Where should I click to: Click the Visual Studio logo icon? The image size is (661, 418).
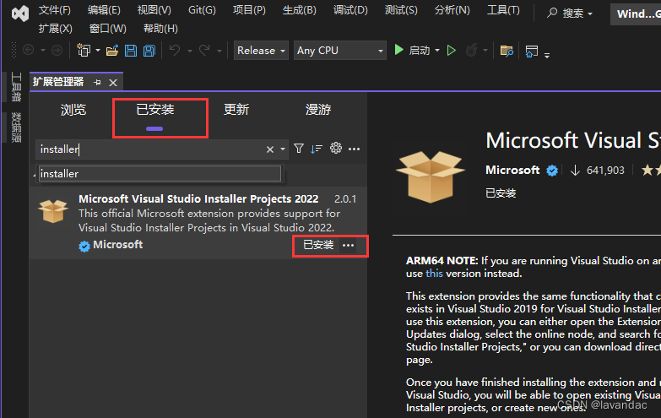[x=19, y=14]
